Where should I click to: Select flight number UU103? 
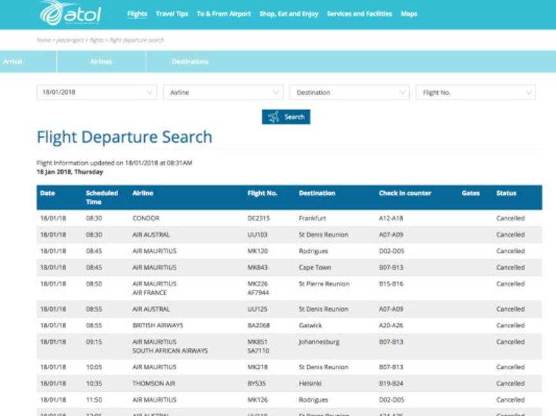click(x=257, y=234)
